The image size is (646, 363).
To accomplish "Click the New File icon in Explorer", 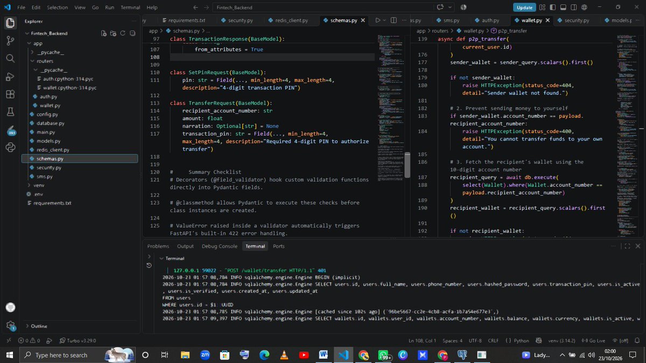I will coord(104,33).
